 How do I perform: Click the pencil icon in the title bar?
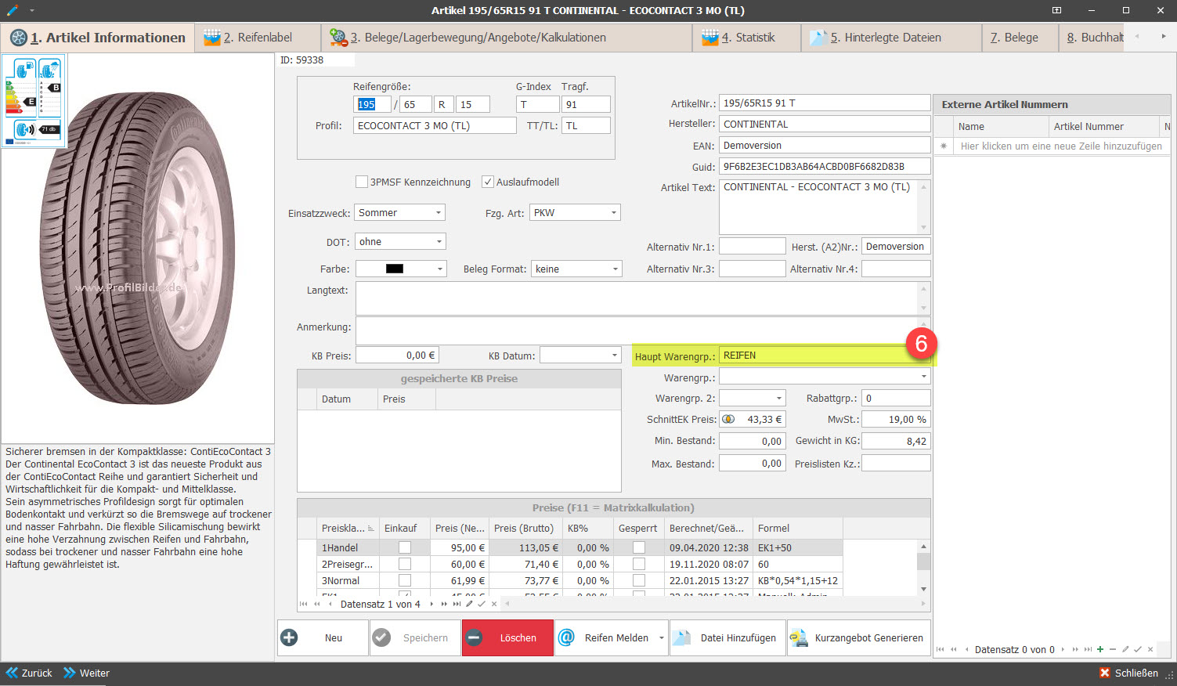13,10
